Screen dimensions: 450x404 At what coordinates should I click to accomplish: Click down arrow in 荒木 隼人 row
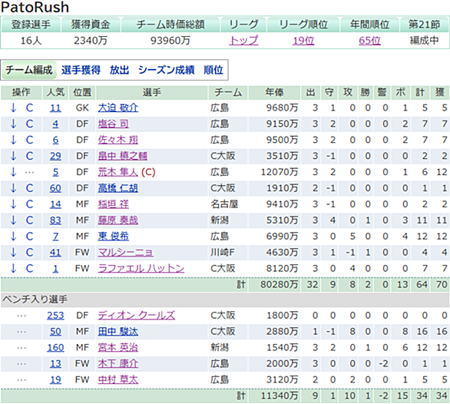[13, 172]
